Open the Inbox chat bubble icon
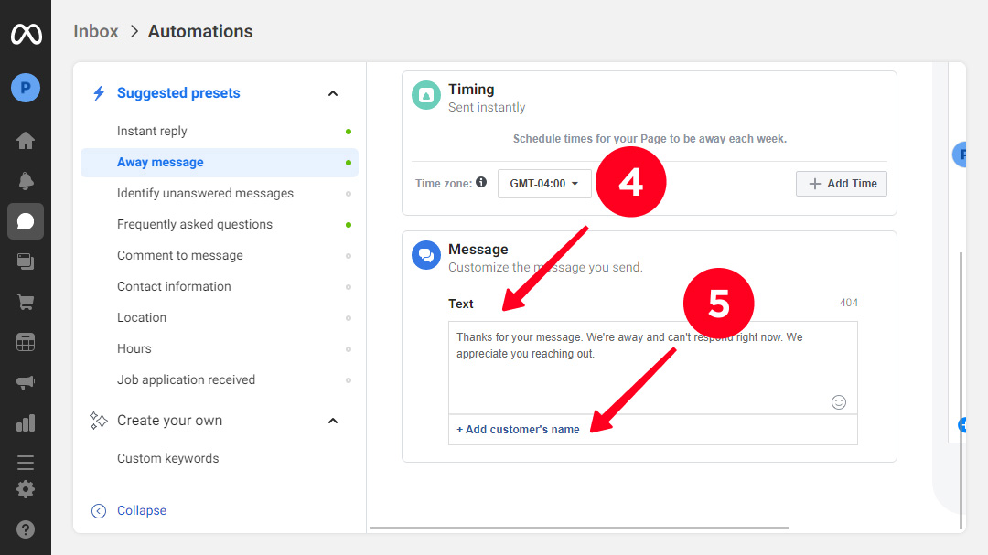Image resolution: width=988 pixels, height=555 pixels. click(x=26, y=221)
